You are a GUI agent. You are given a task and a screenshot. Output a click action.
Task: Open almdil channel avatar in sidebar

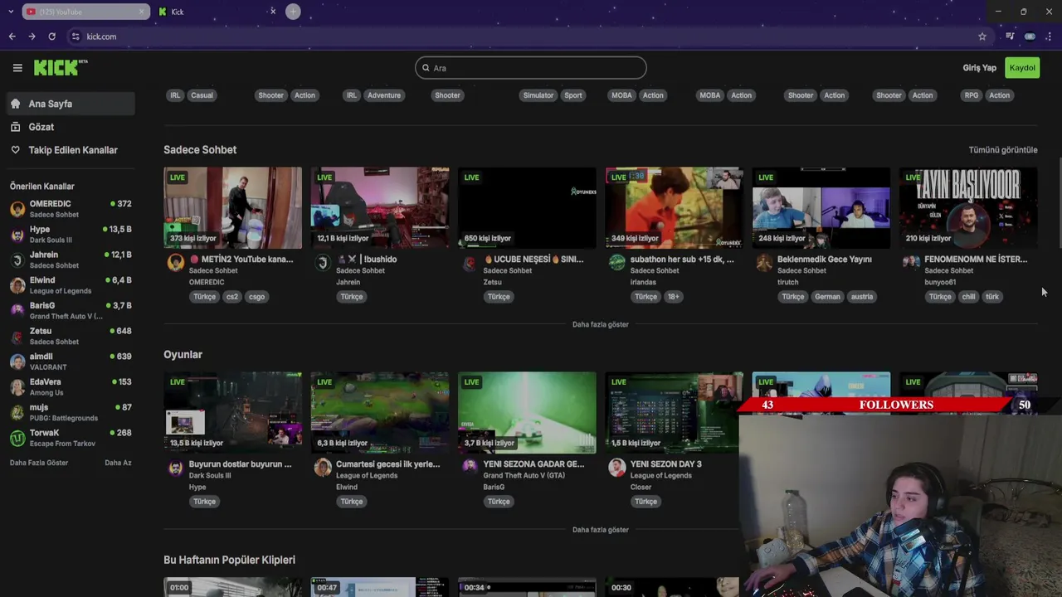click(17, 362)
